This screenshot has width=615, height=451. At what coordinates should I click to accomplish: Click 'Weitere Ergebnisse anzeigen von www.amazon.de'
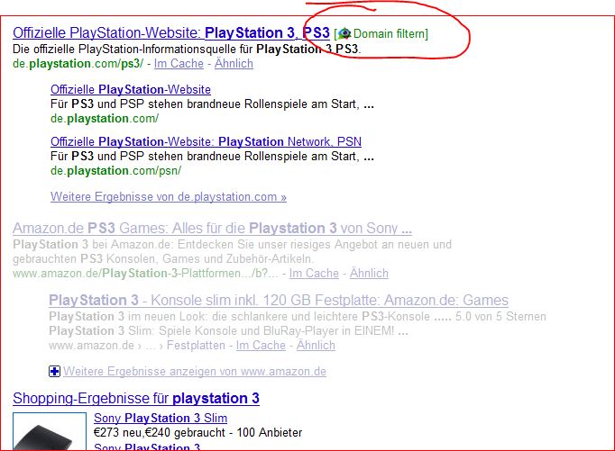click(x=195, y=371)
